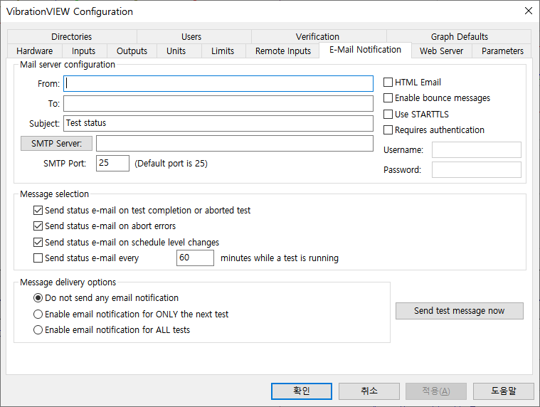Switch to the Inputs tab
Viewport: 540px width, 407px height.
pos(83,51)
